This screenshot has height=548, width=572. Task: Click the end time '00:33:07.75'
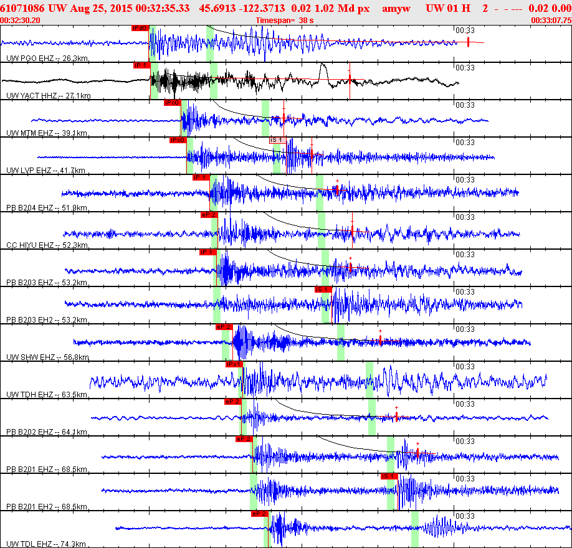tap(551, 21)
